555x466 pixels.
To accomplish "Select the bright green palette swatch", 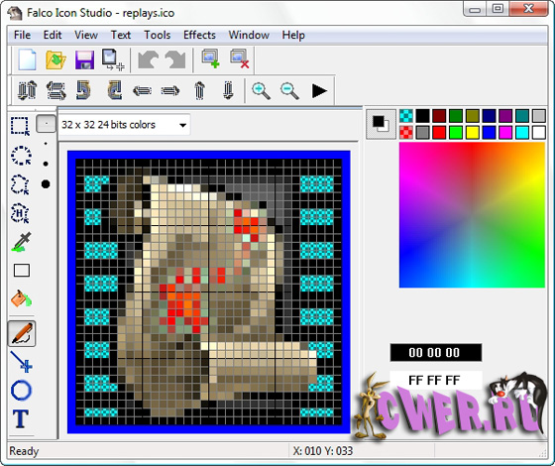I will (x=456, y=133).
